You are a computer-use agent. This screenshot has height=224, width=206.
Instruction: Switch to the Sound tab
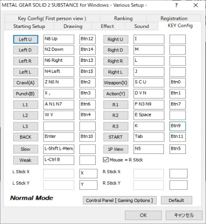141,26
